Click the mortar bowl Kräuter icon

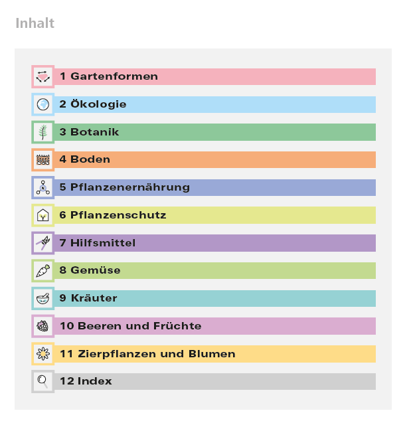pyautogui.click(x=42, y=298)
